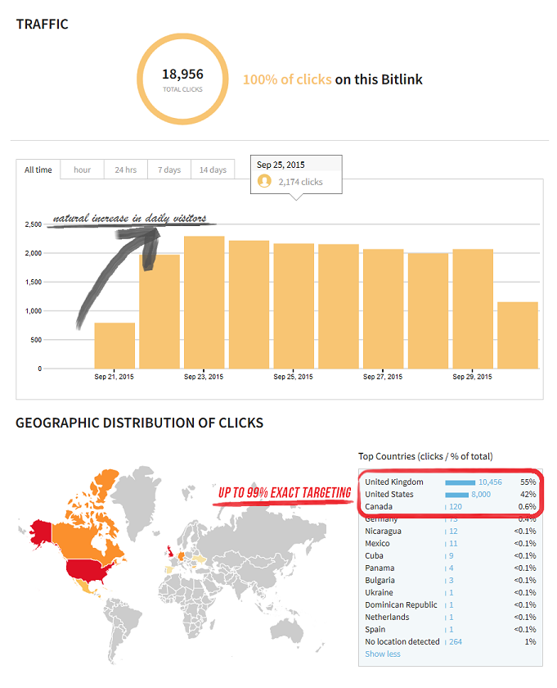The height and width of the screenshot is (688, 557).
Task: Switch to the hour tab
Action: 82,170
